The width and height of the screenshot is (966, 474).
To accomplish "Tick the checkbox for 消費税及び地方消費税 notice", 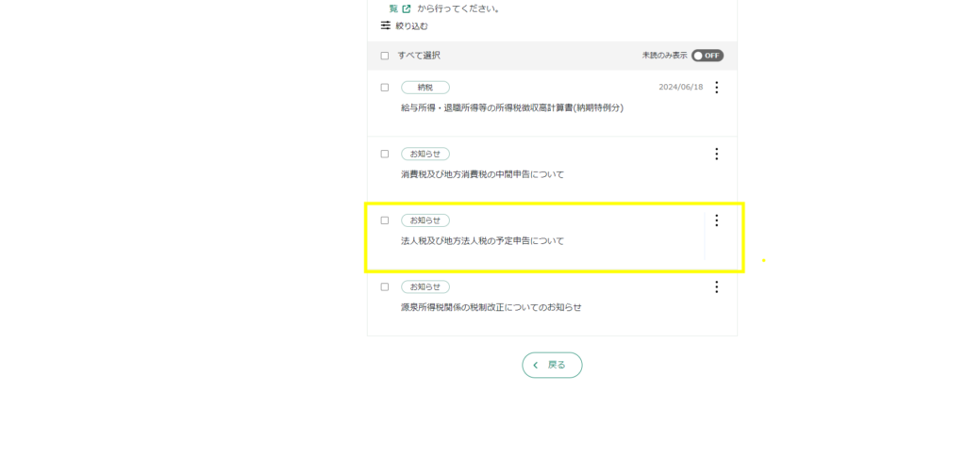I will tap(385, 154).
